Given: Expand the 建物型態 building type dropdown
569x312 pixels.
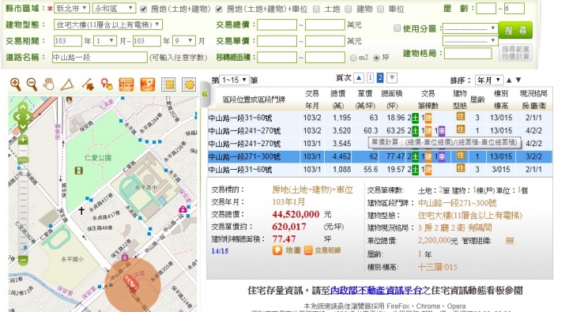Looking at the screenshot, I should tap(107, 24).
